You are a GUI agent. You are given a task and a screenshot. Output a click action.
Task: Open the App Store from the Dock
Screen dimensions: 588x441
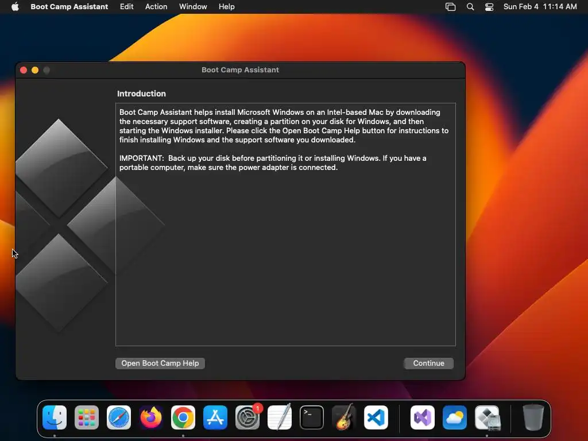click(x=215, y=417)
